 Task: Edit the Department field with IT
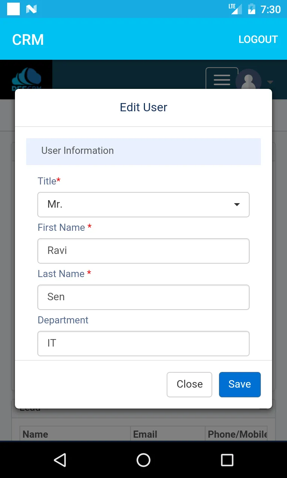coord(143,344)
